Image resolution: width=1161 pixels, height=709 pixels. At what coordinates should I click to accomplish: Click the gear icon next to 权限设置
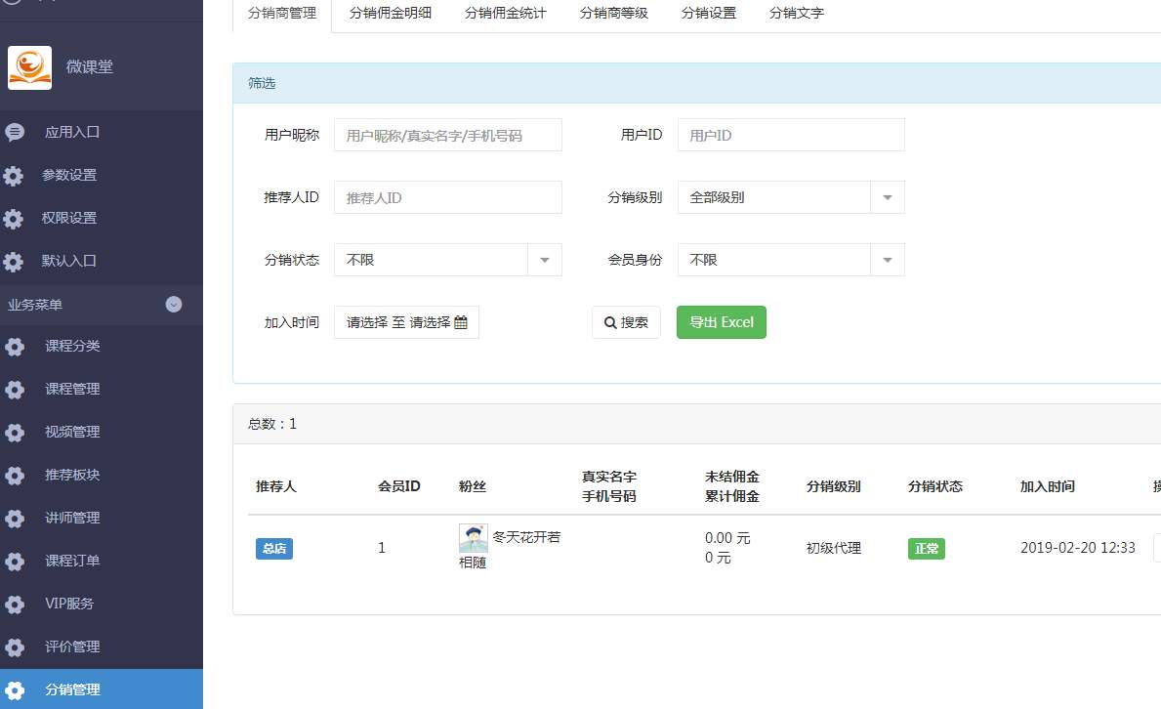[14, 219]
